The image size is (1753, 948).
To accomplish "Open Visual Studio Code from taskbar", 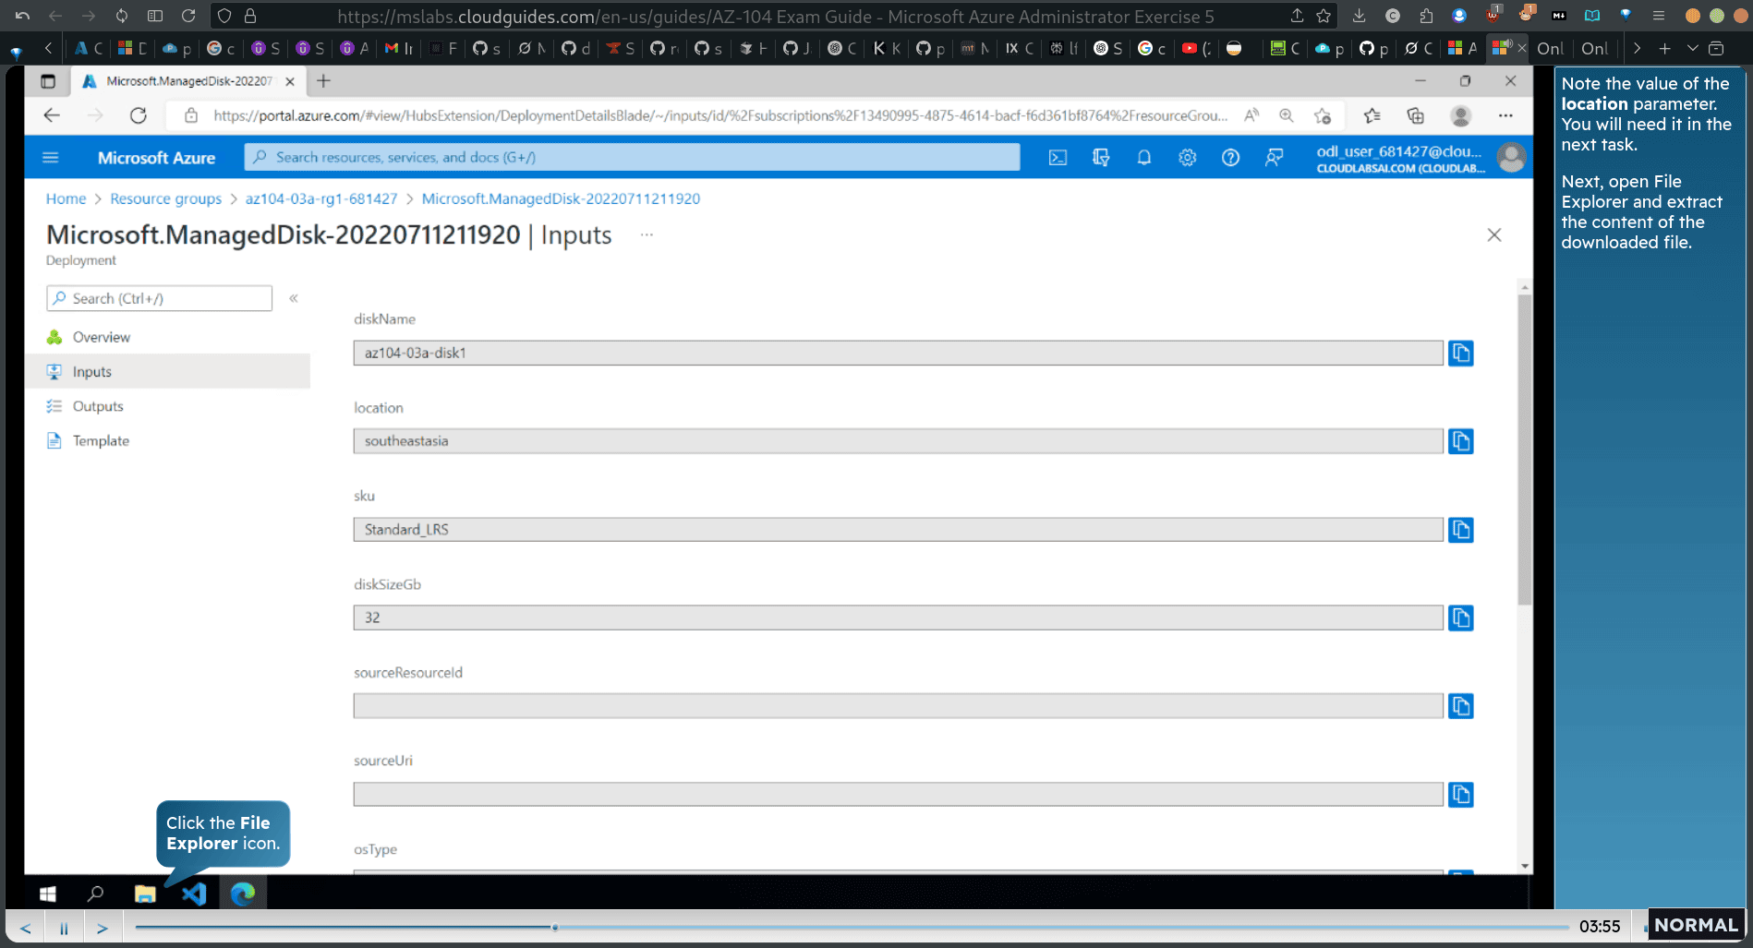I will point(194,894).
